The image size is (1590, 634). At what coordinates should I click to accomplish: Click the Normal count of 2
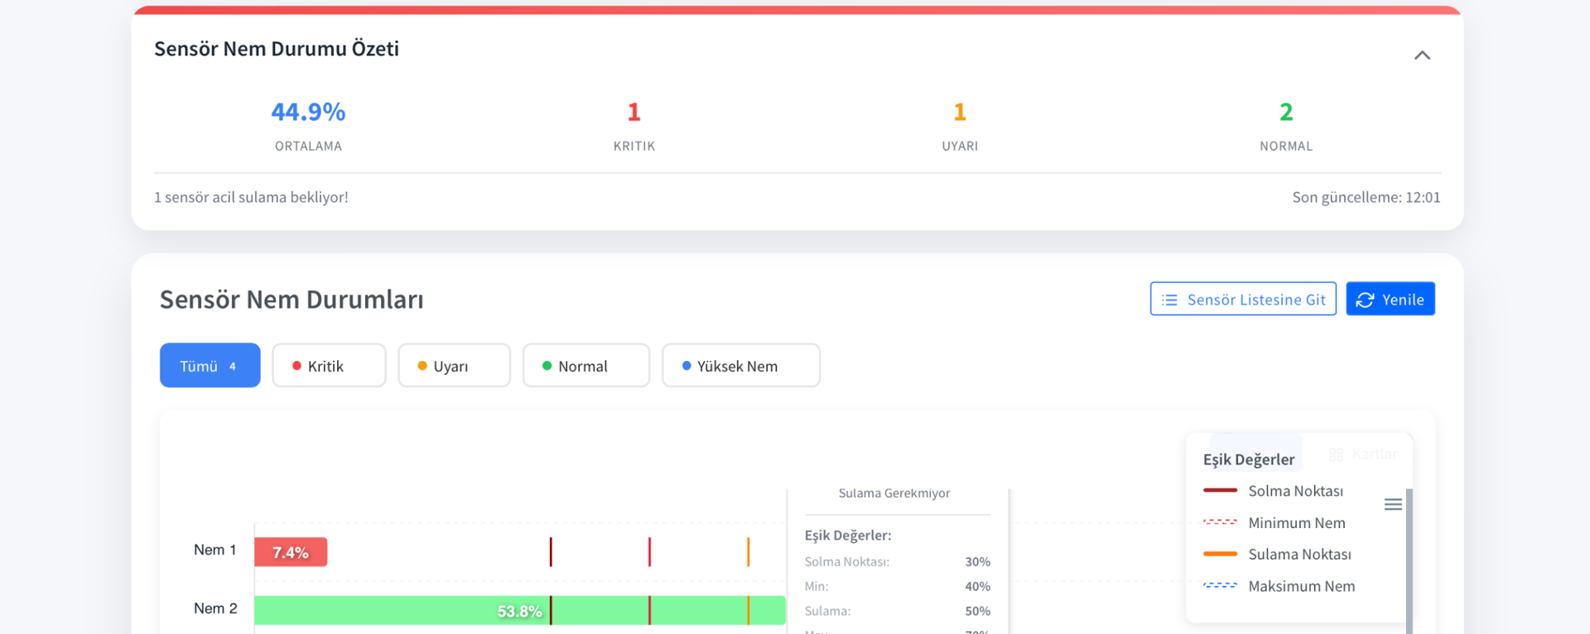tap(1285, 112)
